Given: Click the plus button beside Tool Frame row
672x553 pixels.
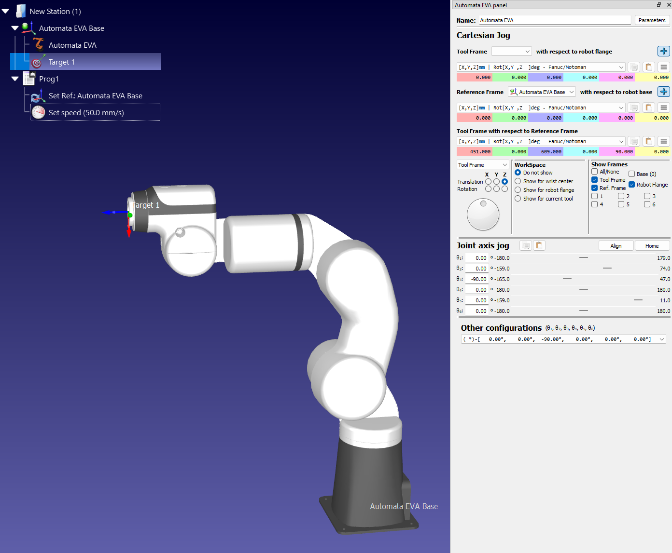Looking at the screenshot, I should (663, 51).
